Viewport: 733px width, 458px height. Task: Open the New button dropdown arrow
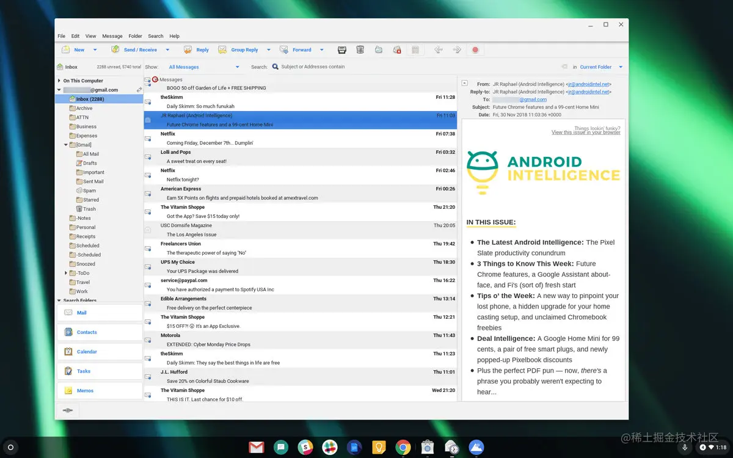pos(95,50)
